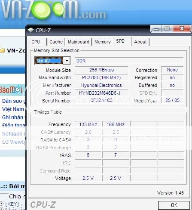
Task: Click the CPU-Z diamond title bar icon
Action: 30,30
